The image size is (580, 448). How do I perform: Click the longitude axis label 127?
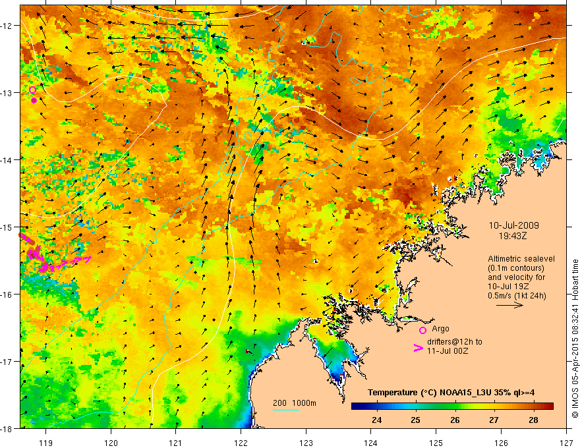pyautogui.click(x=566, y=443)
